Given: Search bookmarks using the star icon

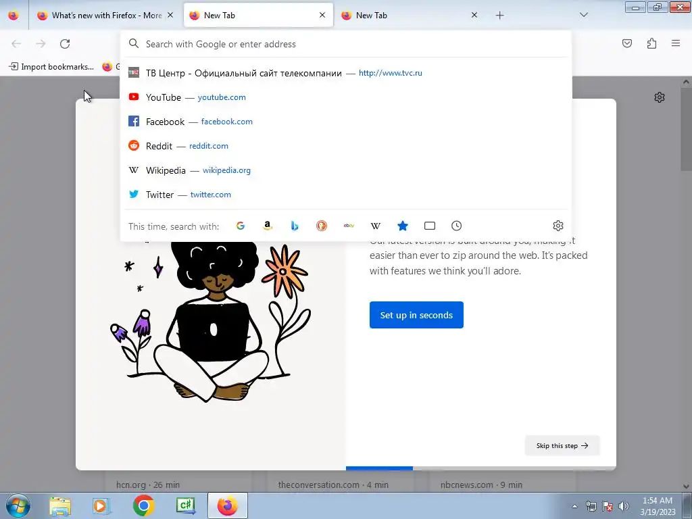Looking at the screenshot, I should click(x=403, y=226).
